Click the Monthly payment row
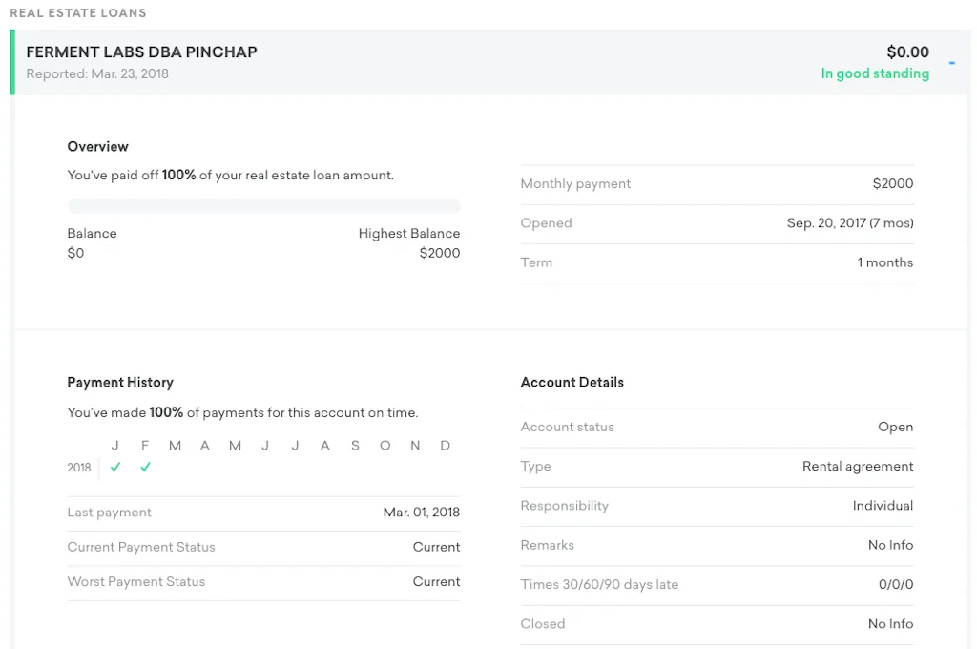 (x=717, y=184)
